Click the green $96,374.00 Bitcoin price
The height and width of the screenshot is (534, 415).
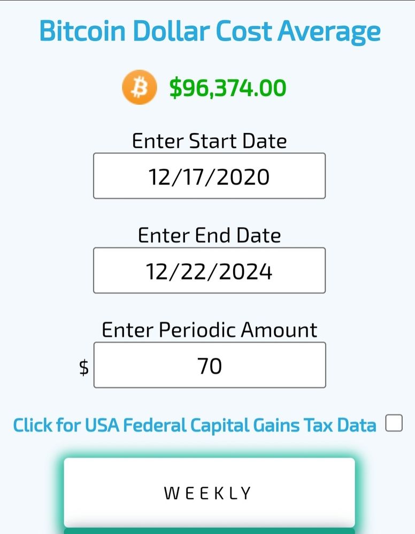pos(228,88)
